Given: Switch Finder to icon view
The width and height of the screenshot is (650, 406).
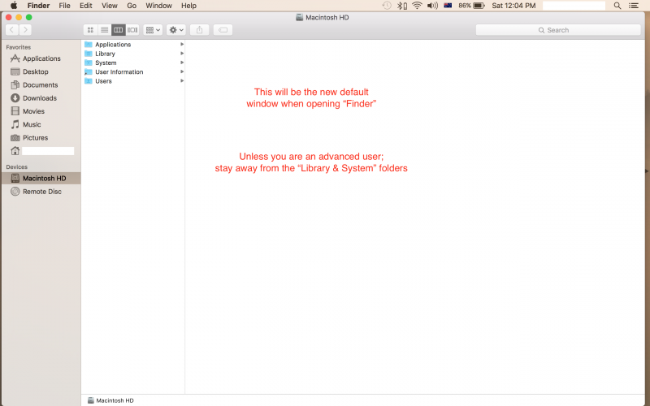Looking at the screenshot, I should tap(90, 30).
